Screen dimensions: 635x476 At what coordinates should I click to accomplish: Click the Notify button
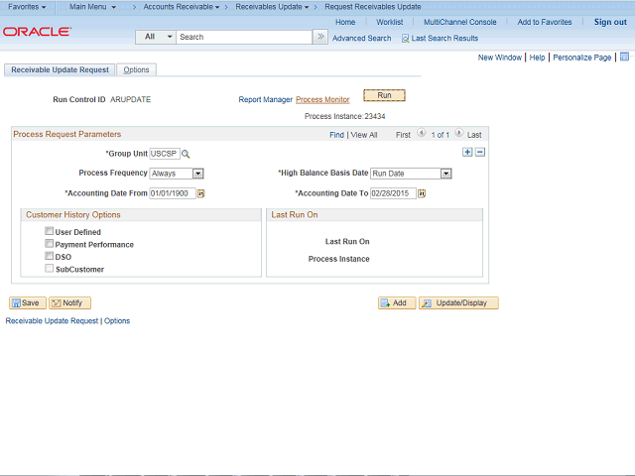(69, 303)
